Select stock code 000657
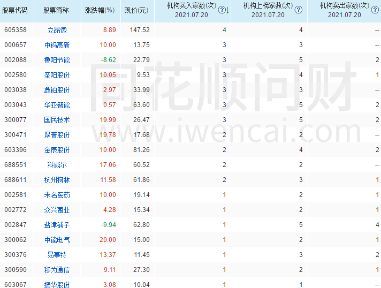The image size is (381, 288). pos(16,45)
